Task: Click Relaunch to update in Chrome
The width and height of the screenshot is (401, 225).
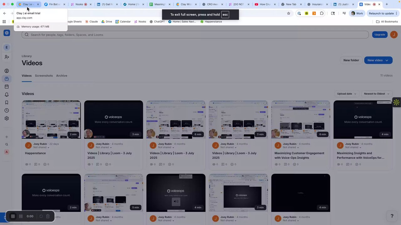Action: click(x=383, y=13)
